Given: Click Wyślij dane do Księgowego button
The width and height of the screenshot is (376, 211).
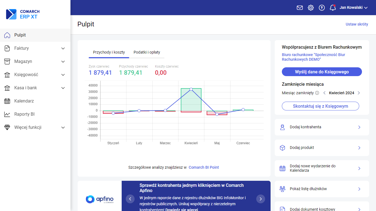Looking at the screenshot, I should point(322,72).
